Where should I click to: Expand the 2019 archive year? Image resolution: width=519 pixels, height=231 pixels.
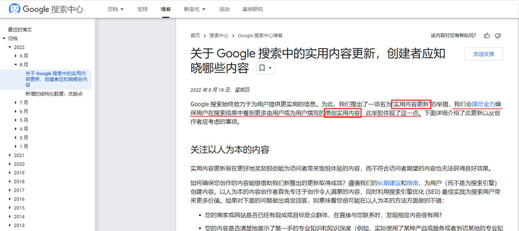[x=10, y=173]
